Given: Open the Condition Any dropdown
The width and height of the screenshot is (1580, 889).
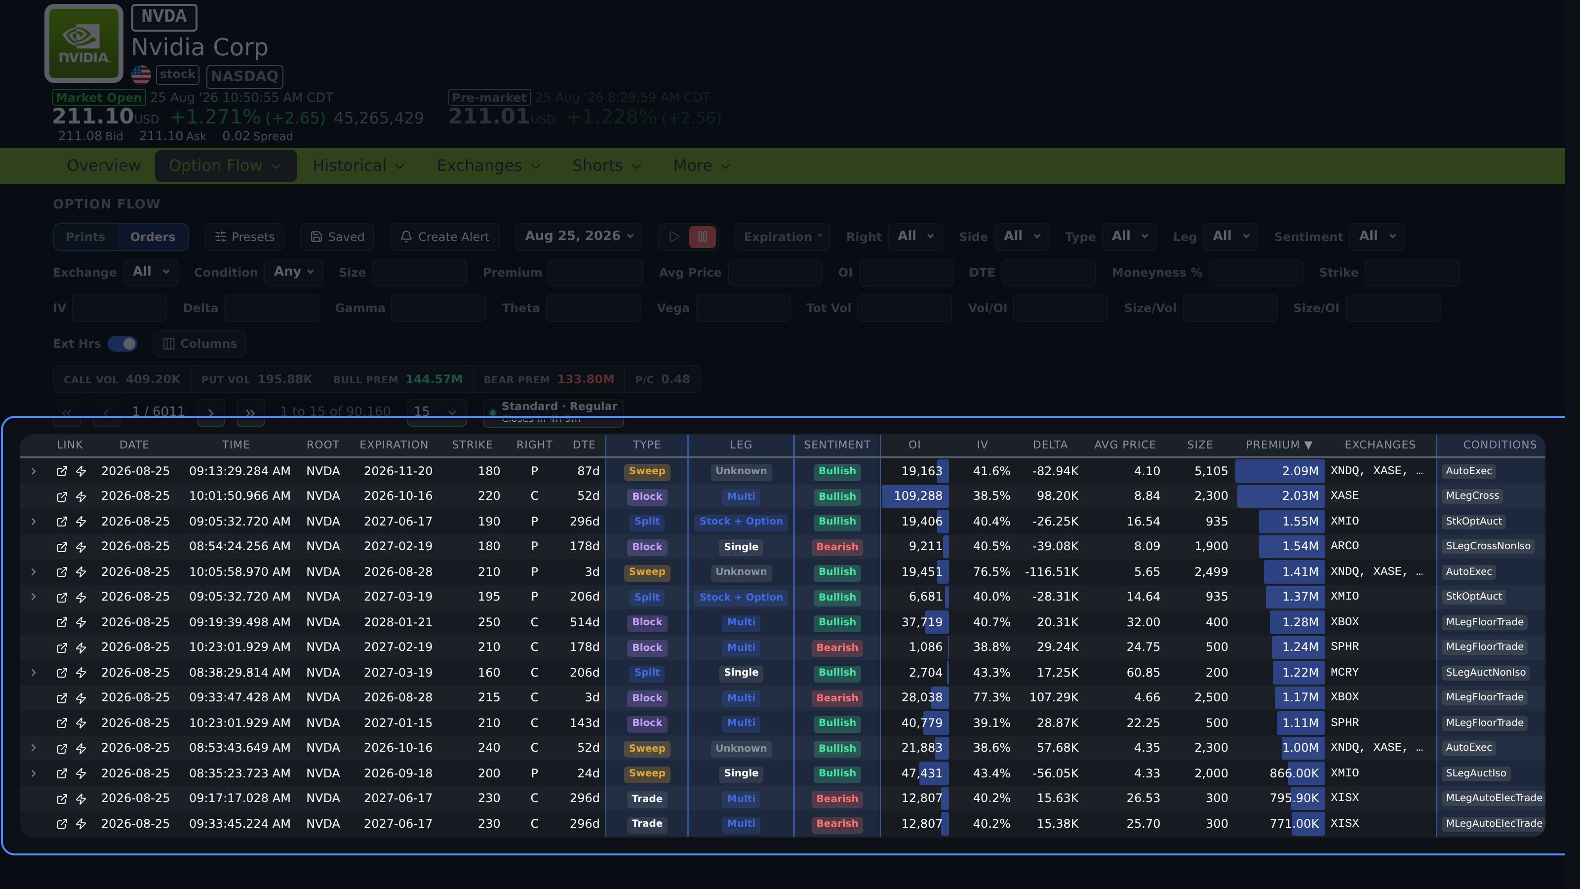Looking at the screenshot, I should point(293,272).
